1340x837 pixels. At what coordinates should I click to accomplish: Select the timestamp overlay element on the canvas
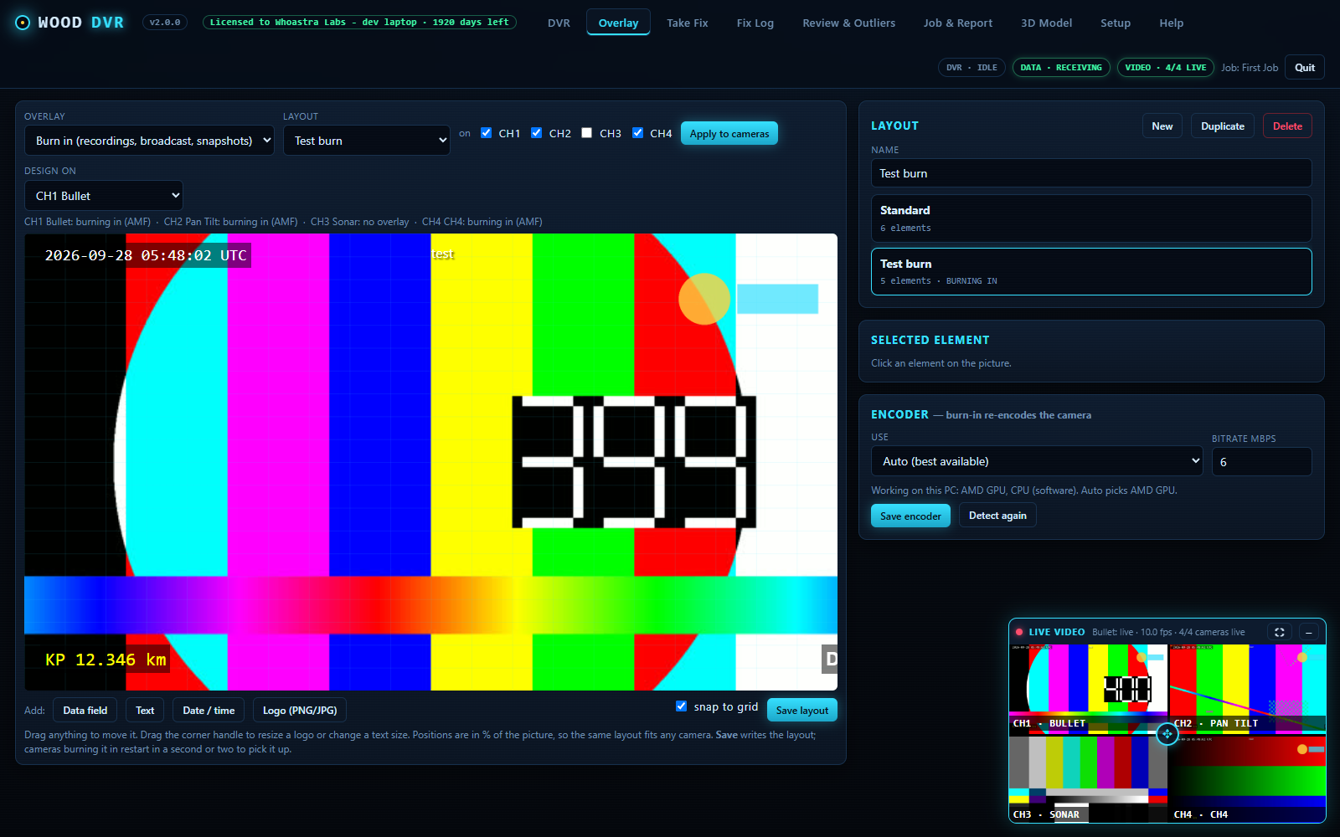point(146,255)
